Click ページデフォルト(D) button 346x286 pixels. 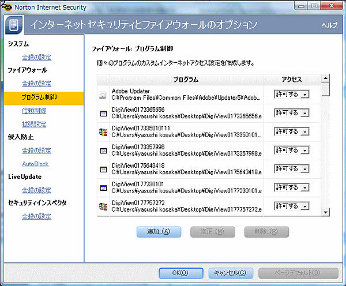click(298, 273)
